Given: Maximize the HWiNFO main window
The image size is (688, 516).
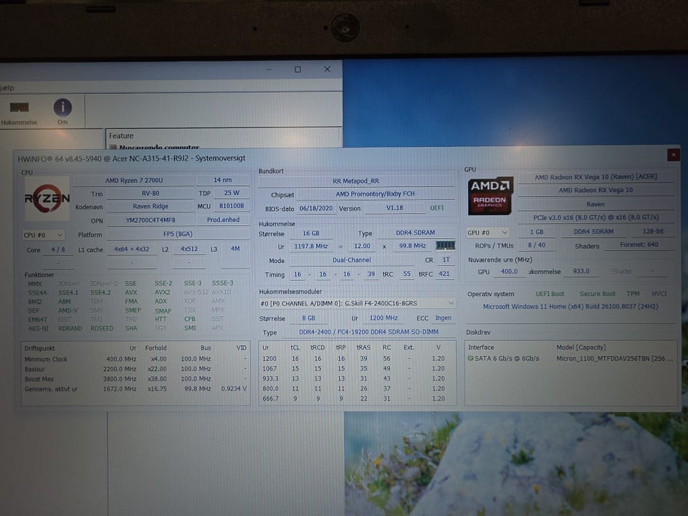Looking at the screenshot, I should [x=298, y=70].
